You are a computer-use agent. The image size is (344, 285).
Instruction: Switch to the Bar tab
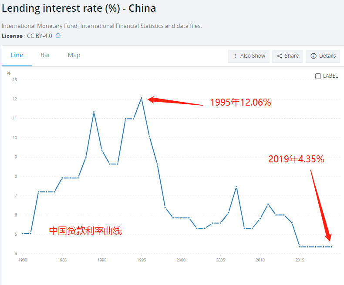click(x=45, y=55)
